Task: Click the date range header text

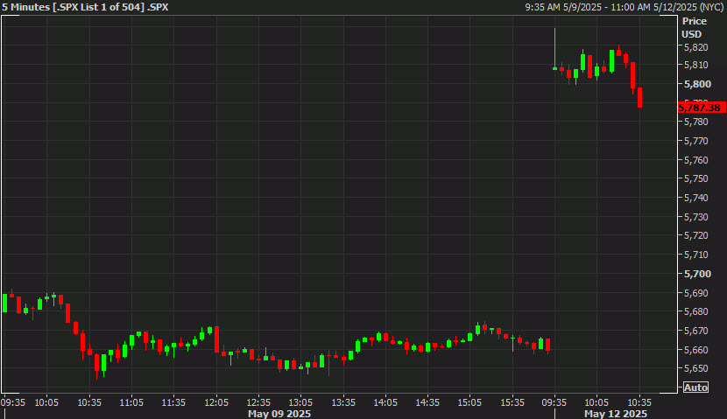Action: click(x=625, y=7)
